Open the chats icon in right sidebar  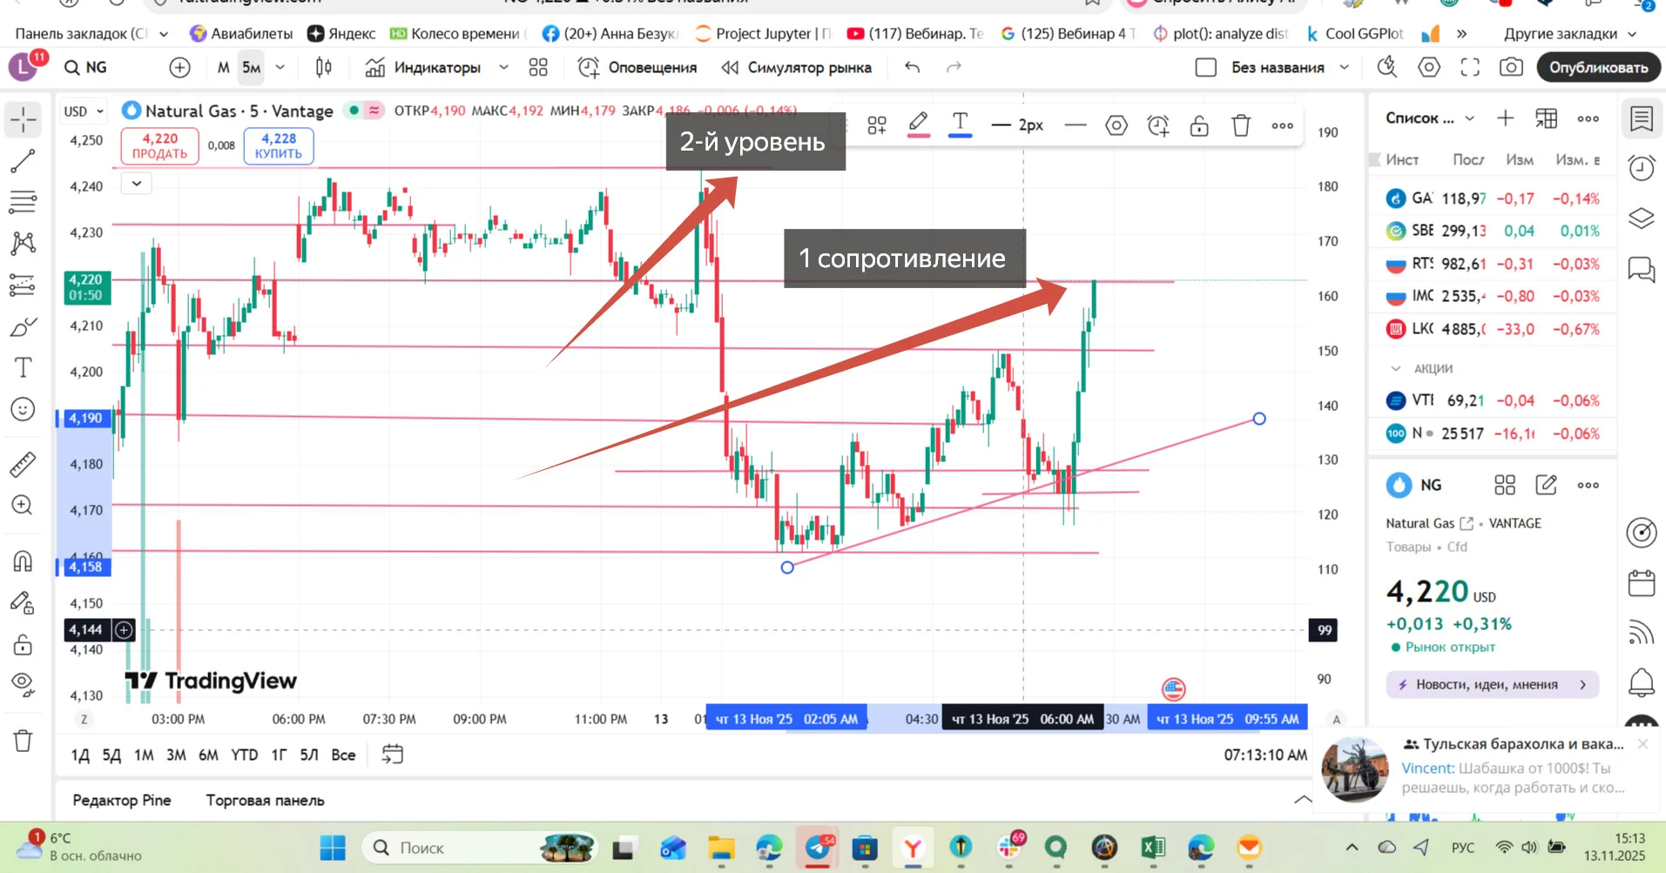1642,270
